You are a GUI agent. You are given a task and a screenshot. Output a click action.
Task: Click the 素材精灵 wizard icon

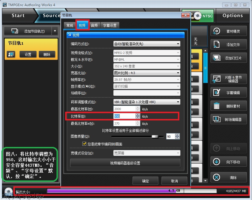[x=216, y=31]
